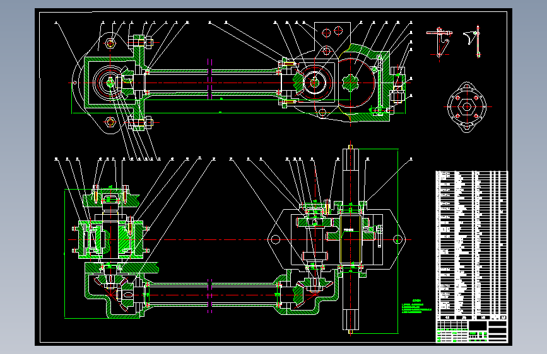This screenshot has height=354, width=547.
Task: Select the oval flange detail view
Action: pyautogui.click(x=467, y=107)
